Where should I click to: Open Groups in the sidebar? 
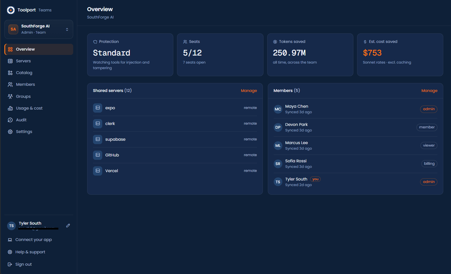pyautogui.click(x=39, y=97)
